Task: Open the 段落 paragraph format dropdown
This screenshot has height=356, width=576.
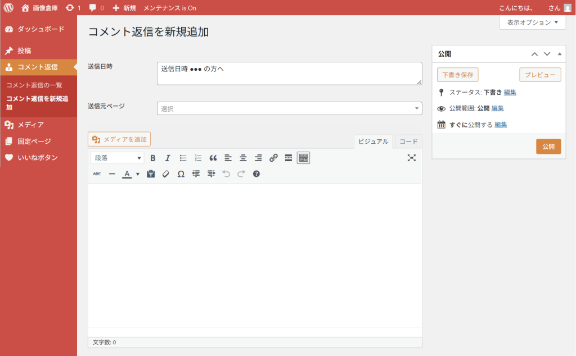Action: (118, 158)
